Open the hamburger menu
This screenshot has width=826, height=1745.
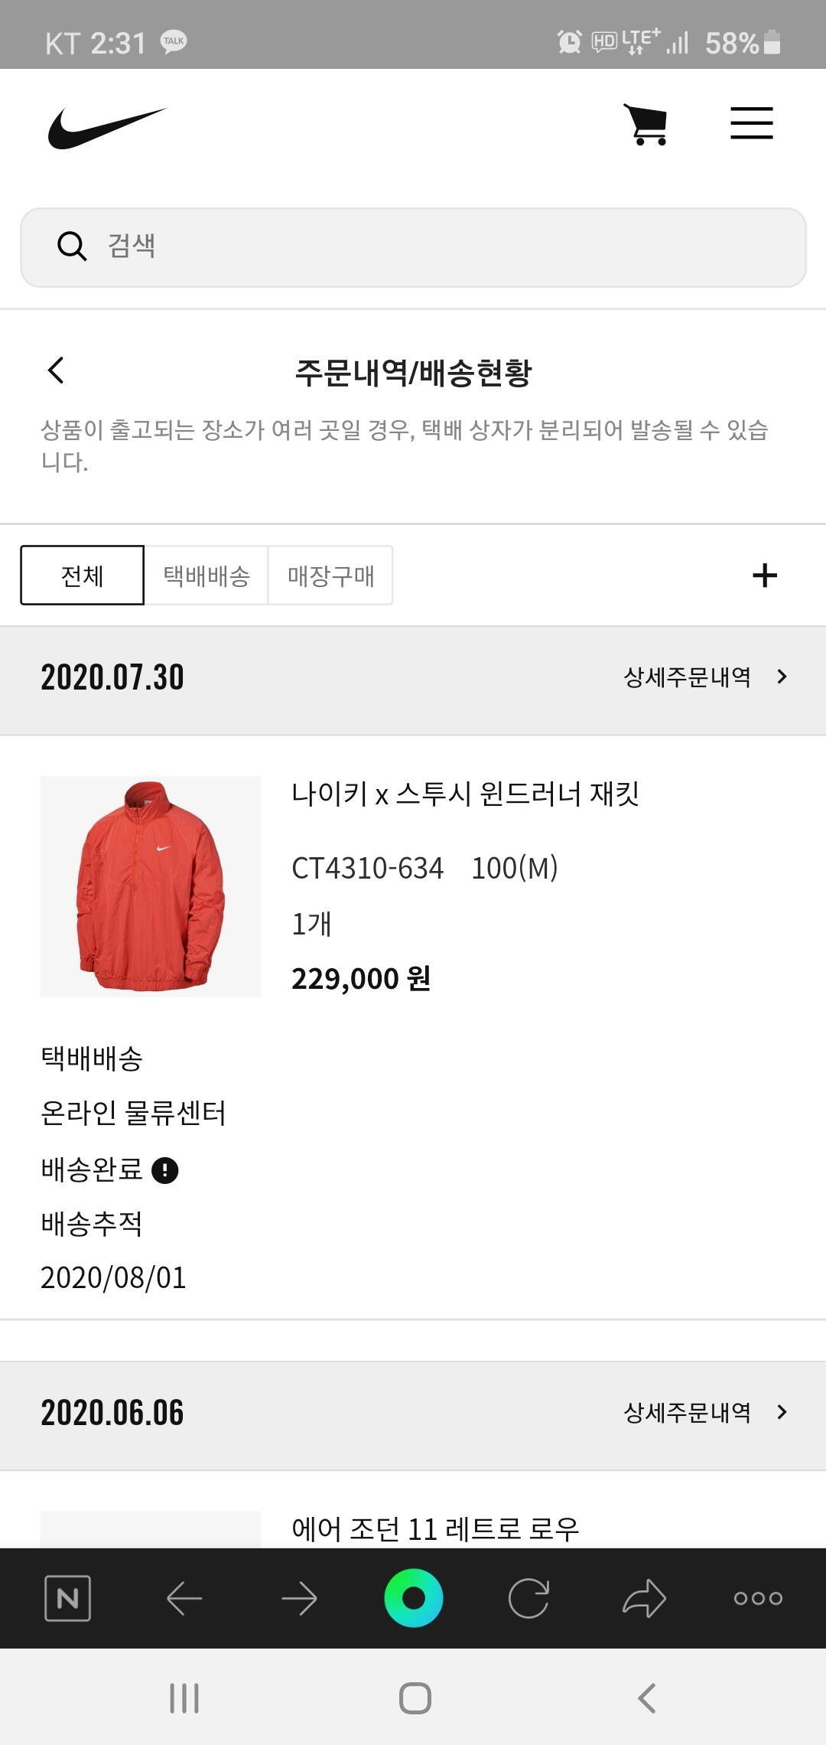pyautogui.click(x=751, y=123)
